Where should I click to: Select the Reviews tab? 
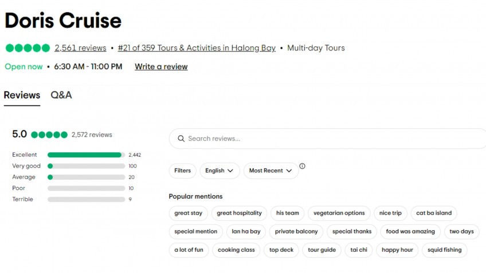coord(22,95)
